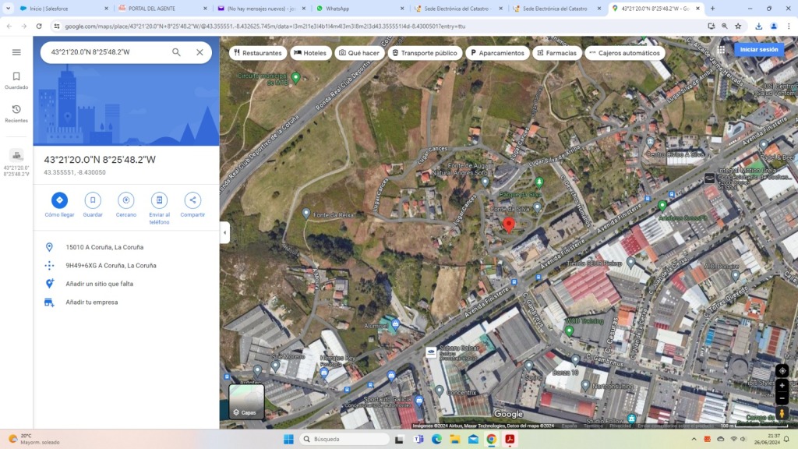Clear the search with the X icon
This screenshot has height=449, width=798.
click(199, 52)
